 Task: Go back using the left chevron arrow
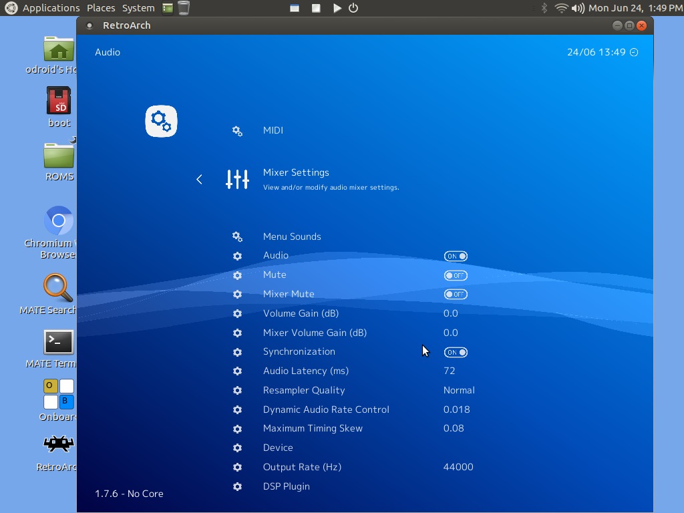[199, 179]
